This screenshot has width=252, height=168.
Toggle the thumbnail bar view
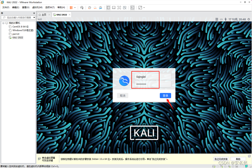pos(114,8)
